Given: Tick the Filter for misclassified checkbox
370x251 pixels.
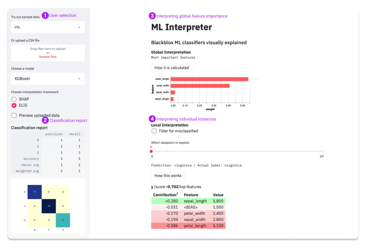Looking at the screenshot, I should point(154,131).
